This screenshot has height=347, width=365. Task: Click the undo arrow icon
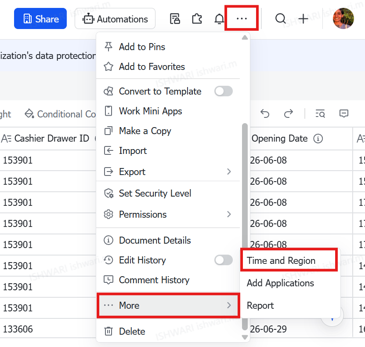point(265,113)
